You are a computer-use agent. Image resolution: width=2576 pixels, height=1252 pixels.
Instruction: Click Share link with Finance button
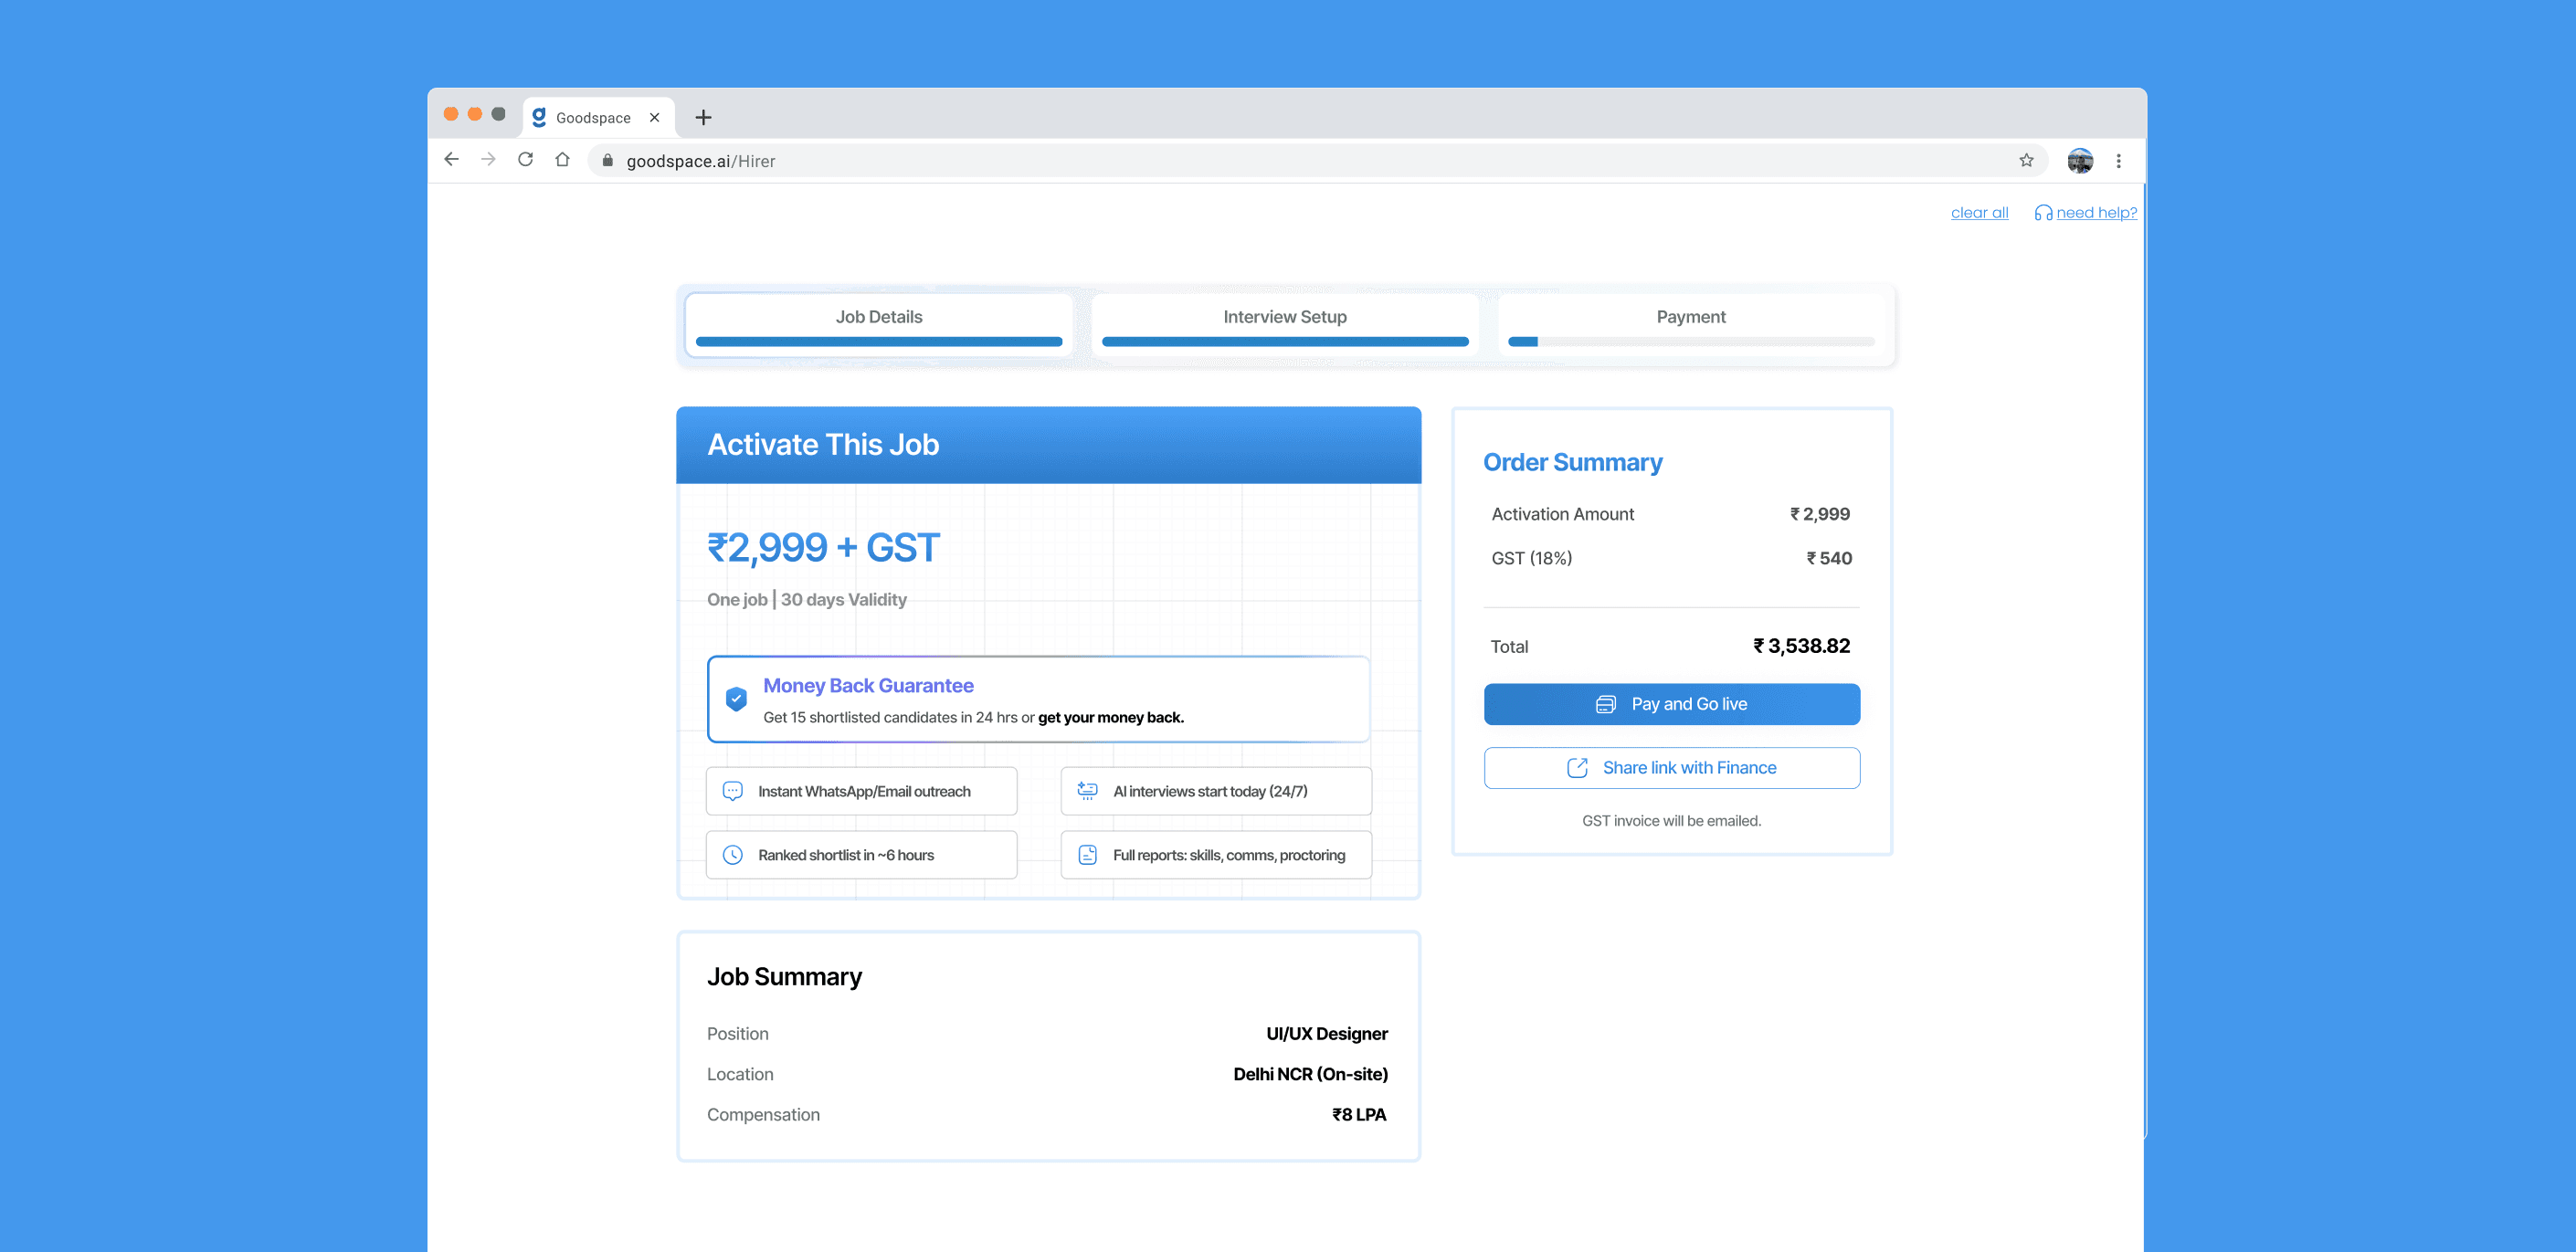(1671, 768)
